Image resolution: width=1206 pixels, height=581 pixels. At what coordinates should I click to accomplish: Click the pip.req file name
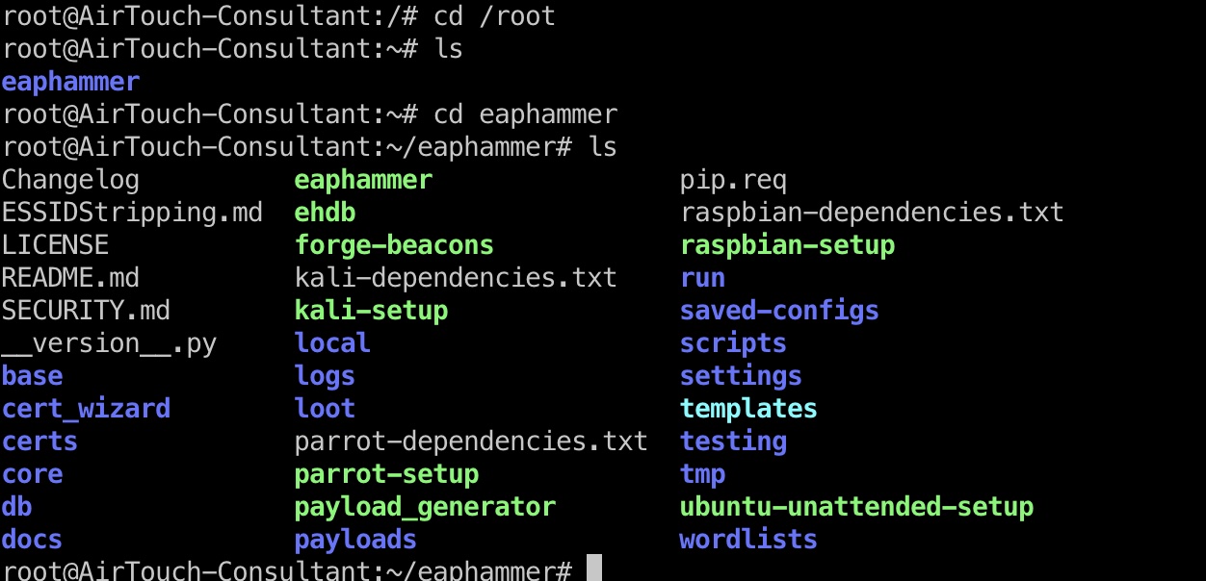733,181
